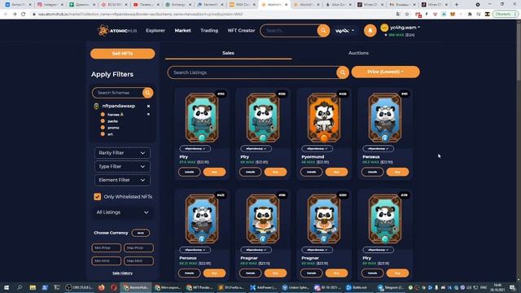Click the browser forward arrow
Screen dimensions: 521x293
click(x=15, y=15)
